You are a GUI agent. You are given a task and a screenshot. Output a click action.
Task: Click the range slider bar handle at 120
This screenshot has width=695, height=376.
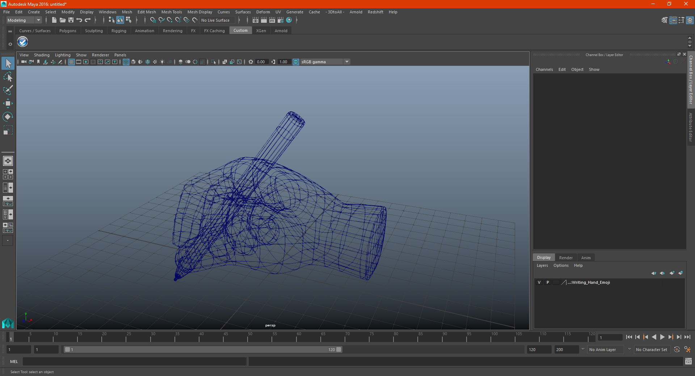tap(338, 350)
